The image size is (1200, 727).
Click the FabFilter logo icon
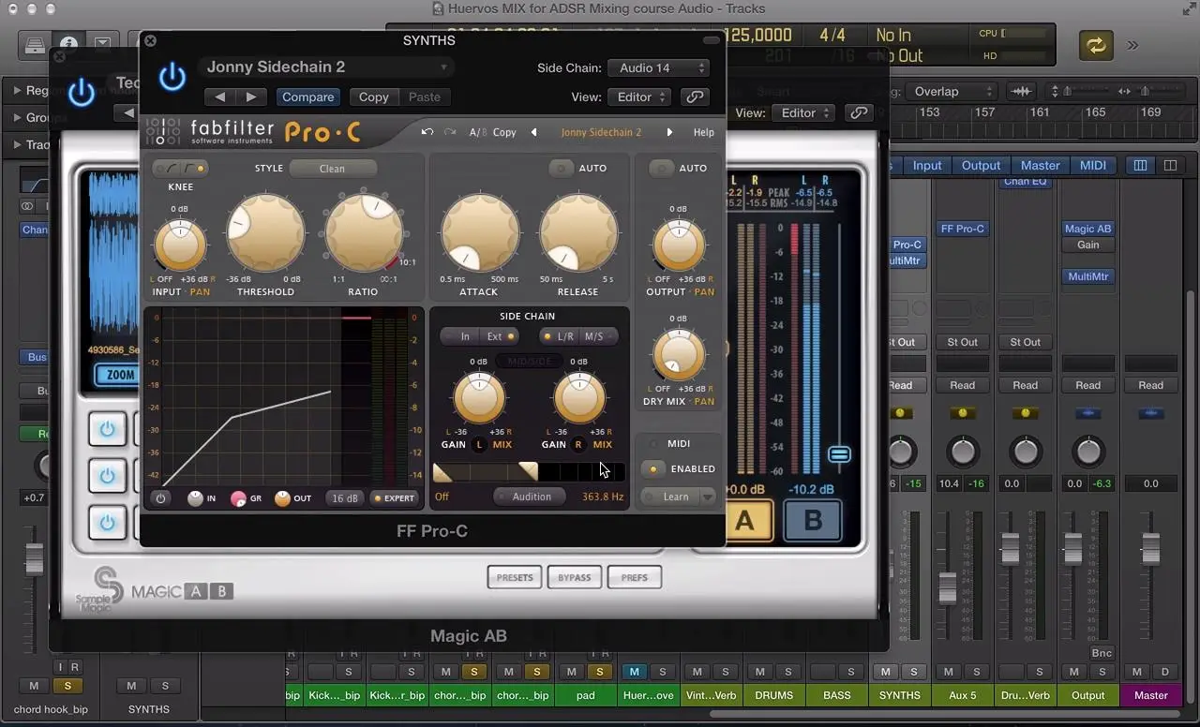pos(163,132)
